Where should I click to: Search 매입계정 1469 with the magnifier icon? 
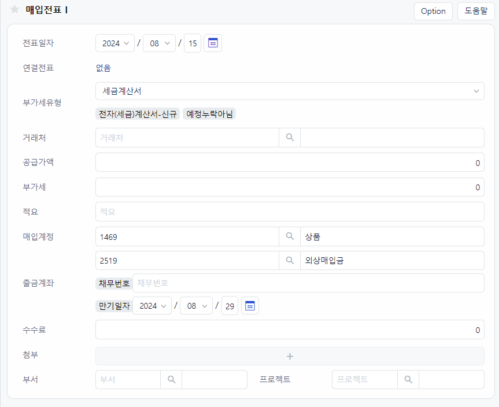[x=290, y=236]
